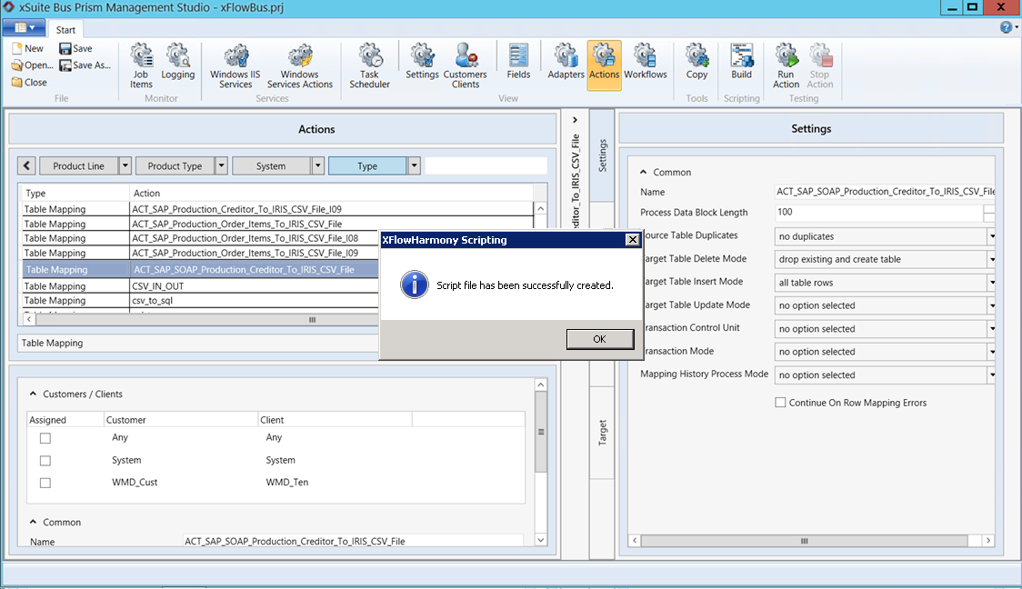Open the Adapters view

tap(566, 64)
